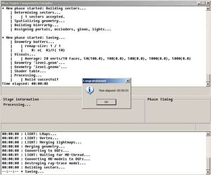Viewport: 211px width, 175px height.
Task: Select line Geometry 'level.geomx'...
Action: pos(41,67)
